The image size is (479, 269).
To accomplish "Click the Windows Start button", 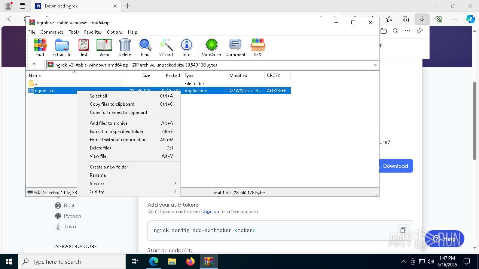I will pos(9,262).
